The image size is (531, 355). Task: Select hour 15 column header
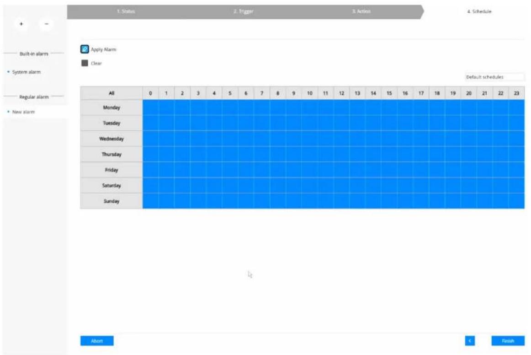(x=389, y=93)
